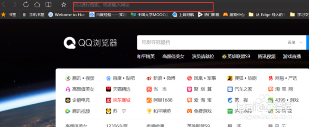The width and height of the screenshot is (309, 127).
Task: Click the browser back arrow
Action: coord(3,4)
